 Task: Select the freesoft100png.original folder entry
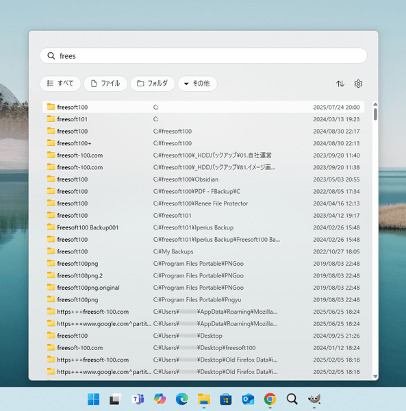pyautogui.click(x=203, y=288)
